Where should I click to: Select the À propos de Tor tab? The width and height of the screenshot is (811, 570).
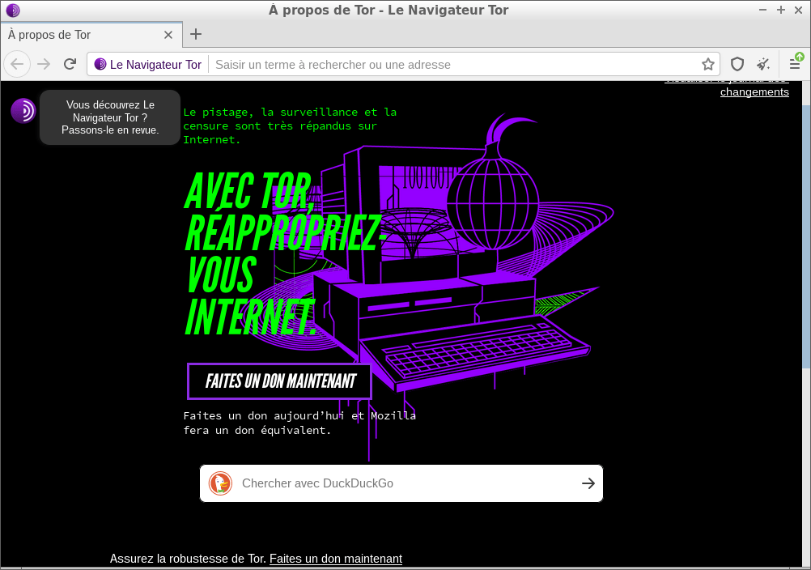click(x=91, y=35)
